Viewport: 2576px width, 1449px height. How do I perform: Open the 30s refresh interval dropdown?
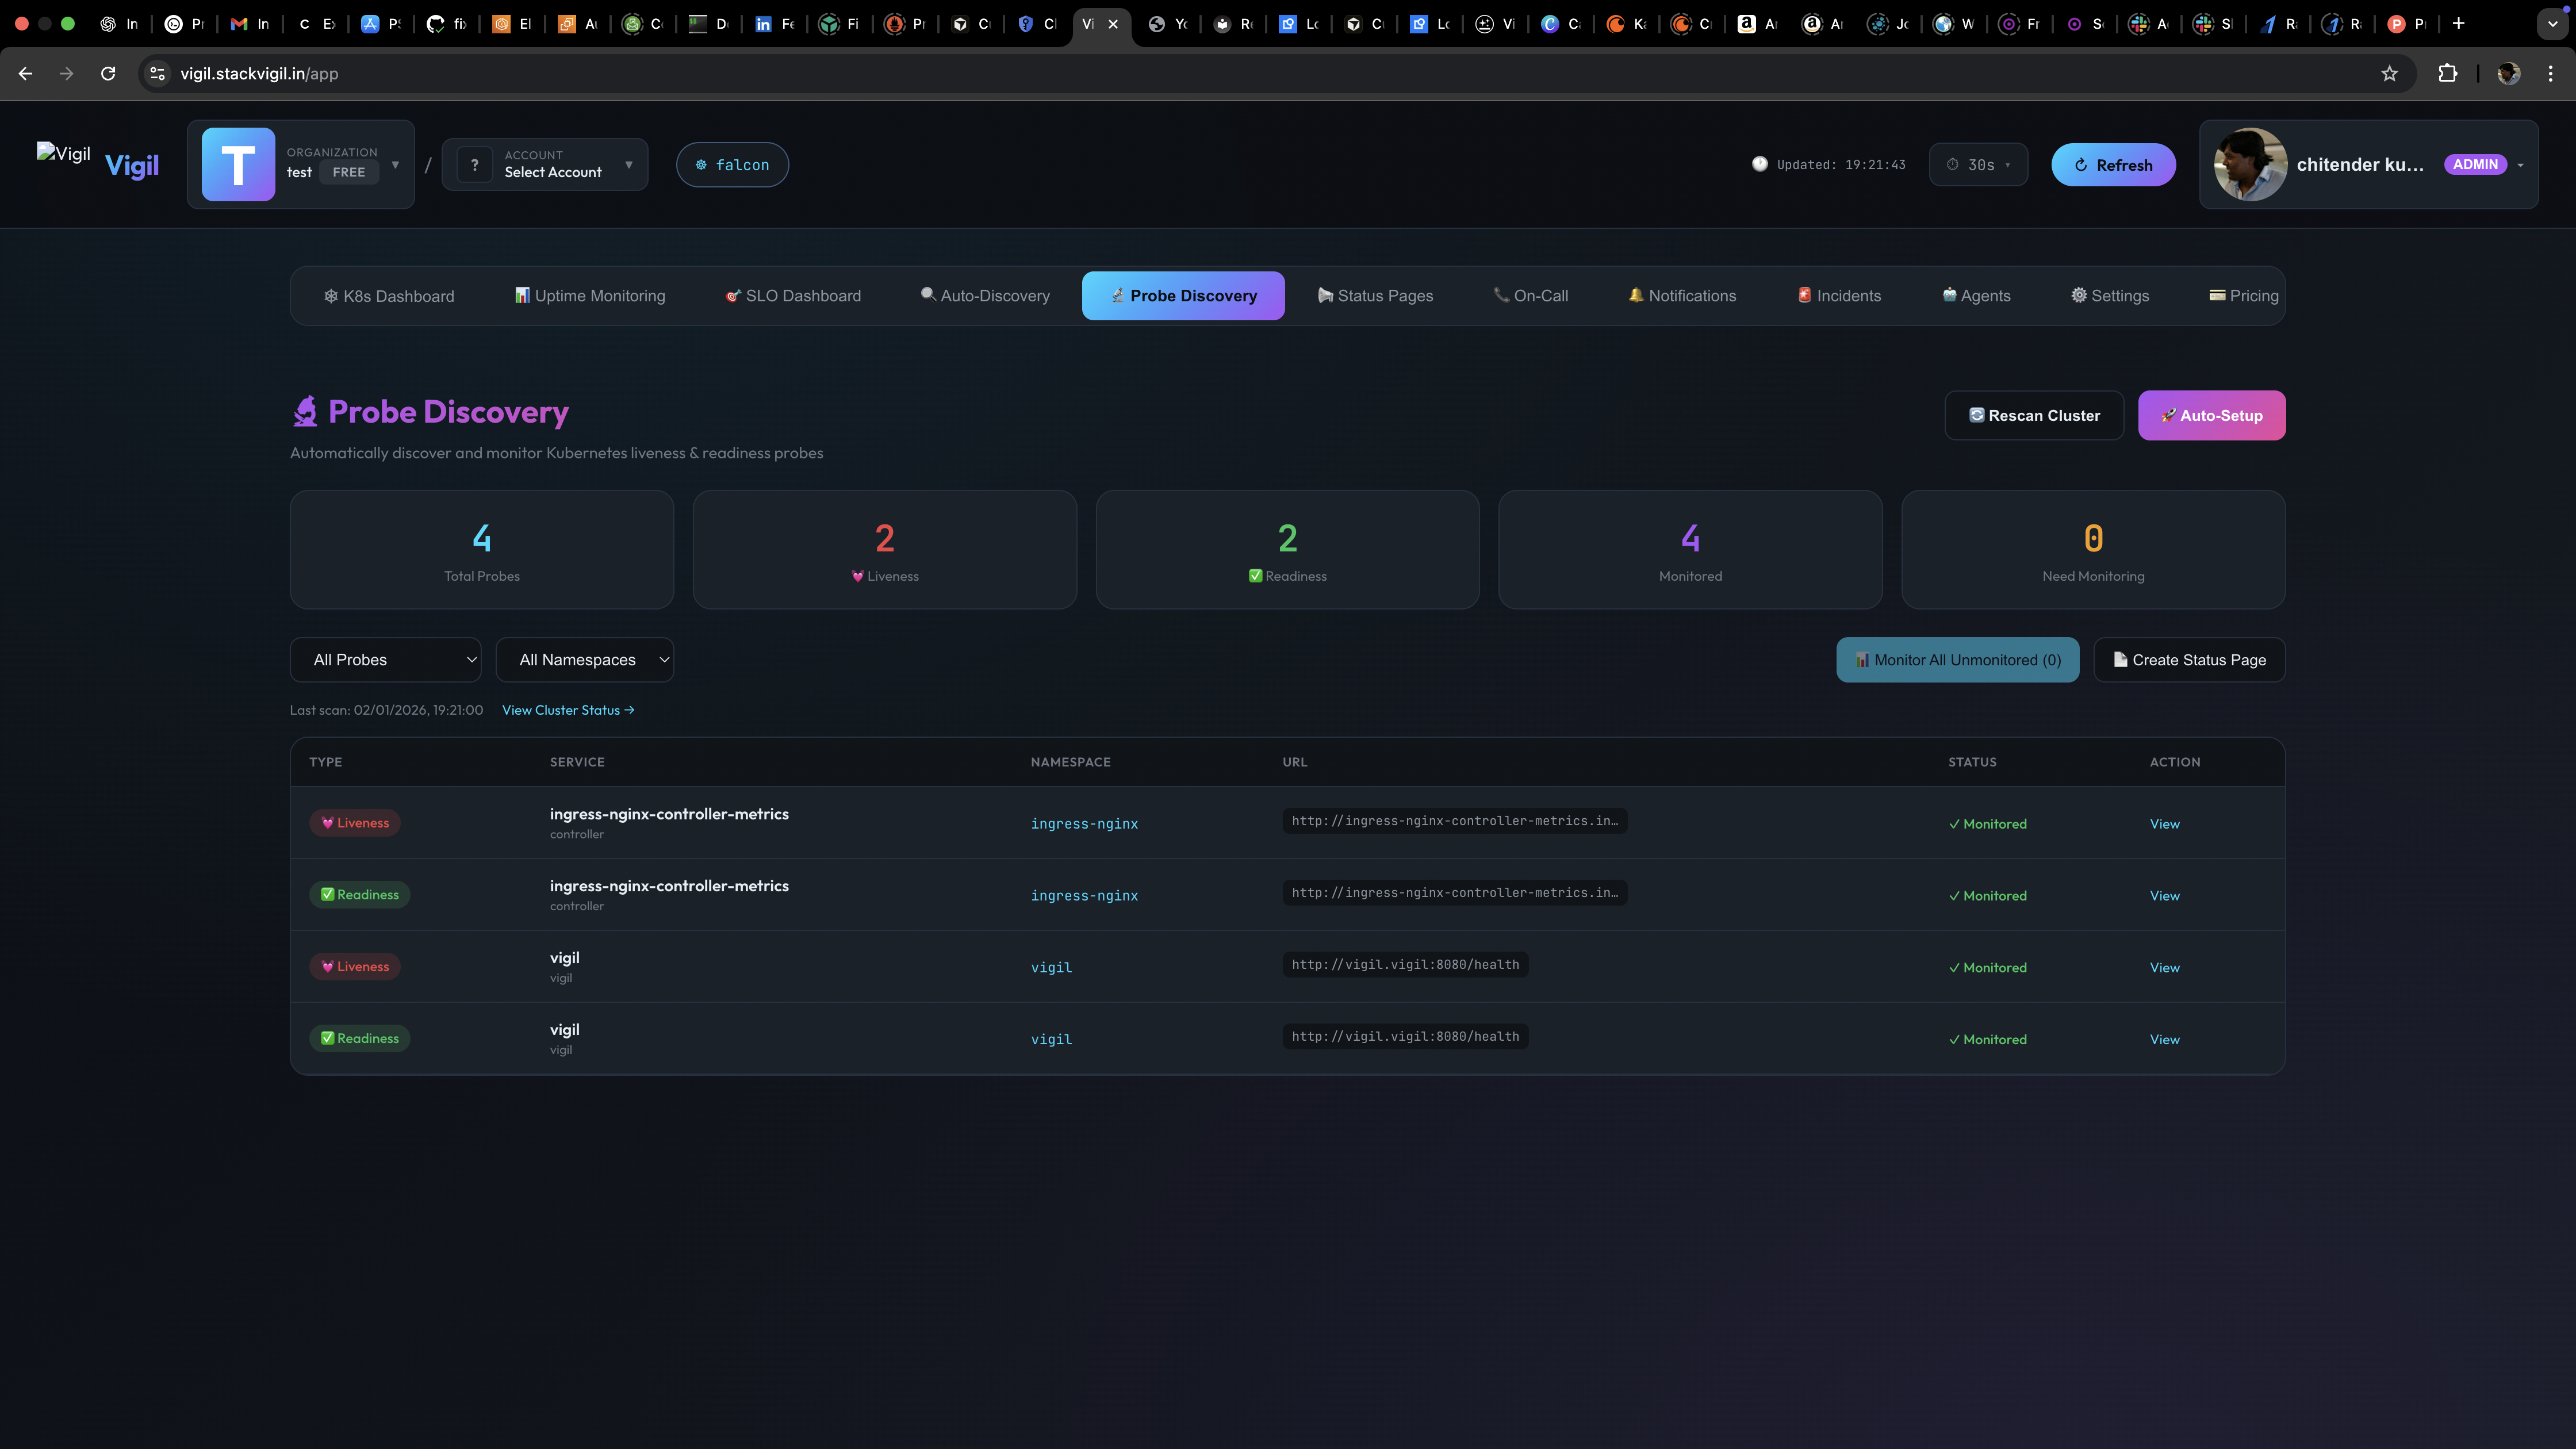tap(1978, 165)
